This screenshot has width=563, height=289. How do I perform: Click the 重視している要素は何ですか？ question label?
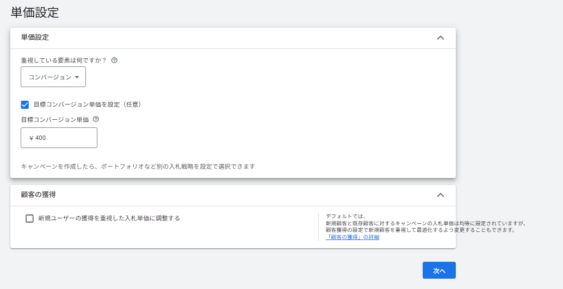click(x=64, y=60)
